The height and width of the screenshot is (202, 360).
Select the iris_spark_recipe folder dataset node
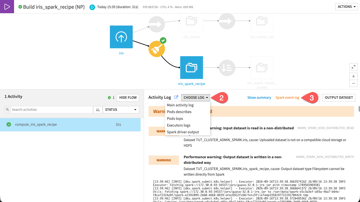tap(192, 68)
